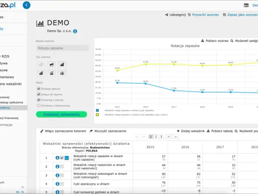Image resolution: width=258 pixels, height=194 pixels.
Task: Click the Udostępnij share icon
Action: click(x=167, y=15)
